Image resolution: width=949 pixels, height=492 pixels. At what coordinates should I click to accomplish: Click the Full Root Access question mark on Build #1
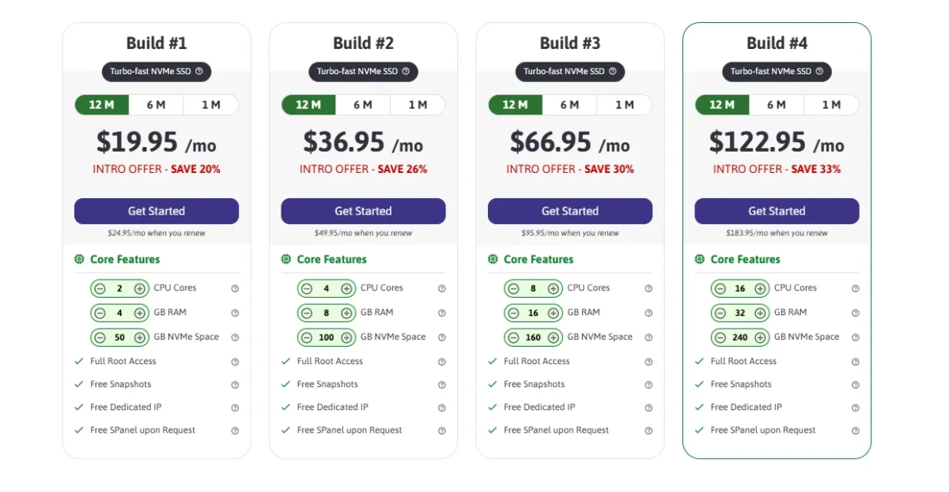[235, 361]
